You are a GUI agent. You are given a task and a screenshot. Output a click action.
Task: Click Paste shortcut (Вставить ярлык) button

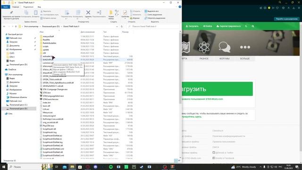coord(48,18)
